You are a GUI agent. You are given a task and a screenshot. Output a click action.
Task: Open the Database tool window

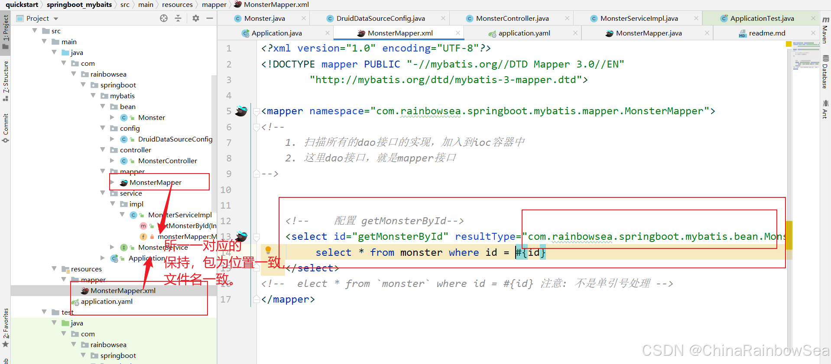click(825, 72)
